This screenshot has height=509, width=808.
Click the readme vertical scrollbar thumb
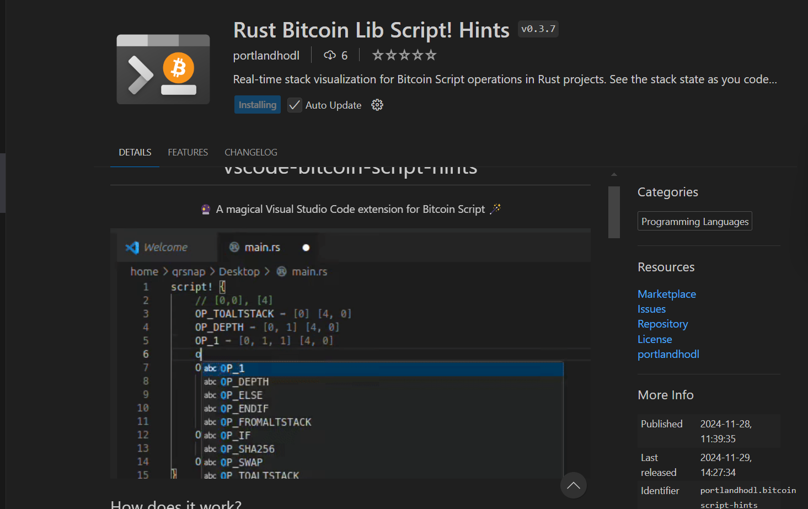click(x=614, y=212)
